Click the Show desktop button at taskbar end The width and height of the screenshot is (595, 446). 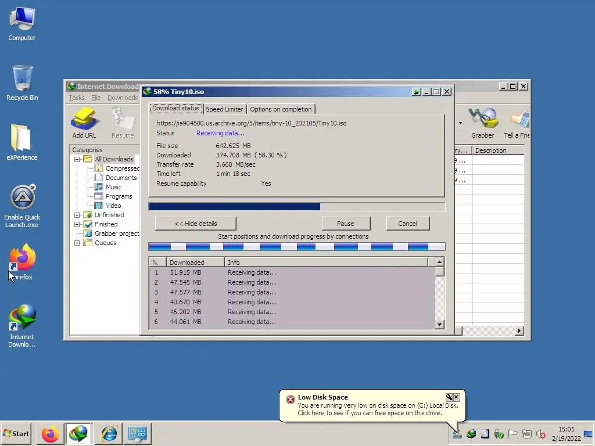(588, 434)
